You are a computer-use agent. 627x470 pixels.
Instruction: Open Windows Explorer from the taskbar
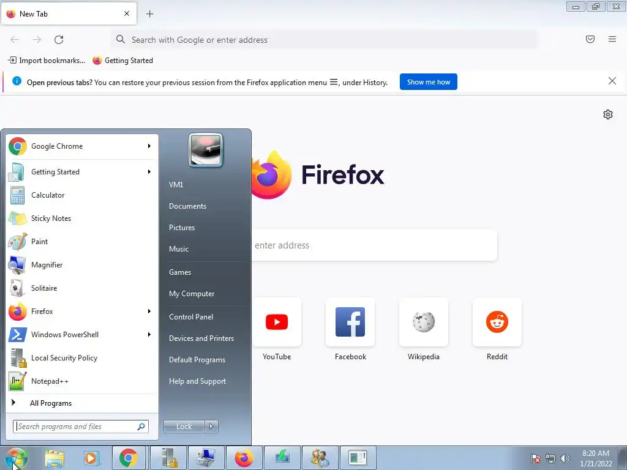(x=54, y=458)
